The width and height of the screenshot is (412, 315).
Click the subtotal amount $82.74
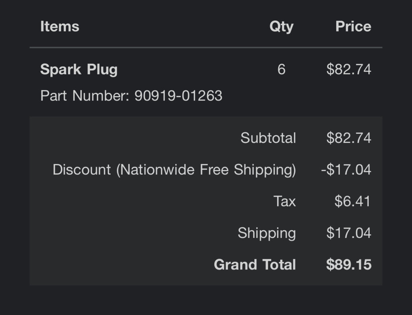pyautogui.click(x=349, y=138)
